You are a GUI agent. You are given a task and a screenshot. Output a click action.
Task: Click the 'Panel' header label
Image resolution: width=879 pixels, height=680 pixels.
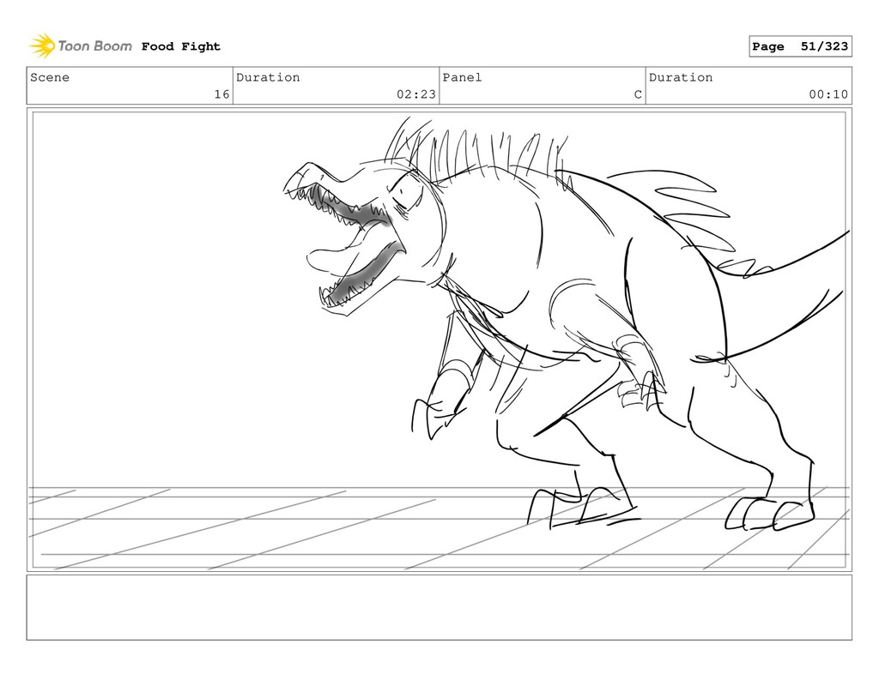tap(462, 77)
